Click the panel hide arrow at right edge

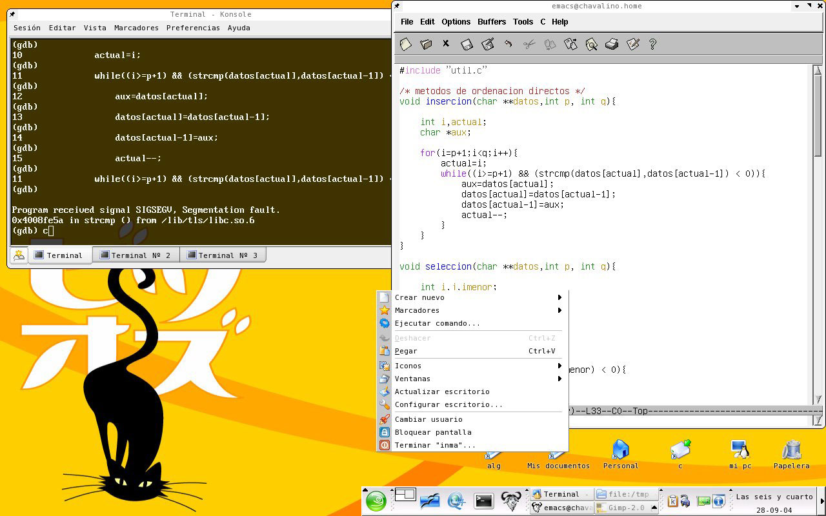click(x=821, y=501)
